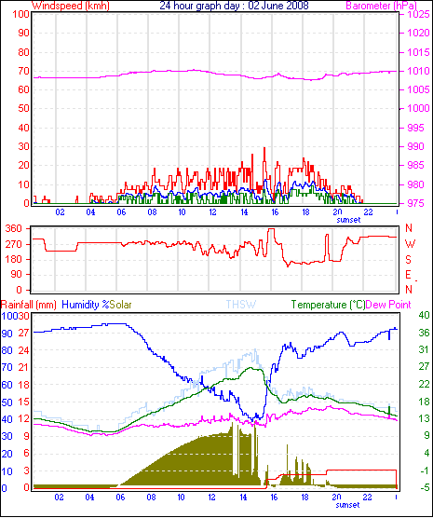Click the 'Humidity %' legend label
The height and width of the screenshot is (518, 433).
click(86, 305)
